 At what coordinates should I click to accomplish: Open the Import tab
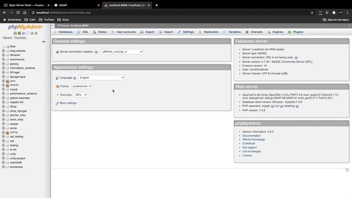point(166,32)
